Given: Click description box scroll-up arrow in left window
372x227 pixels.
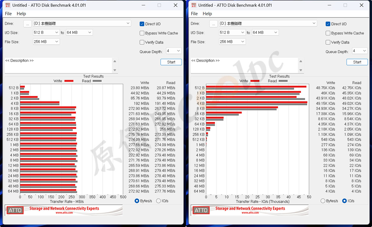Looking at the screenshot, I should (x=115, y=61).
